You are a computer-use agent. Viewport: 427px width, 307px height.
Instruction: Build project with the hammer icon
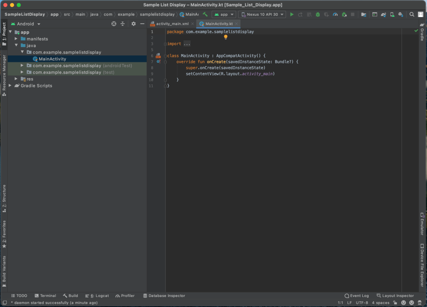[205, 14]
